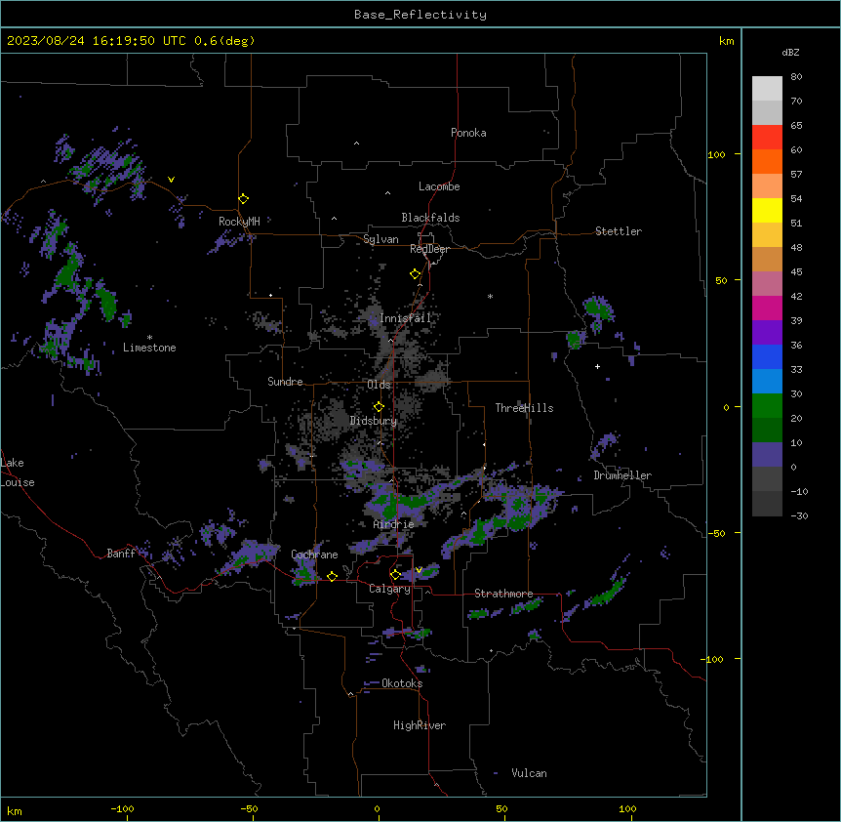Click the Vulcan label

click(x=529, y=773)
